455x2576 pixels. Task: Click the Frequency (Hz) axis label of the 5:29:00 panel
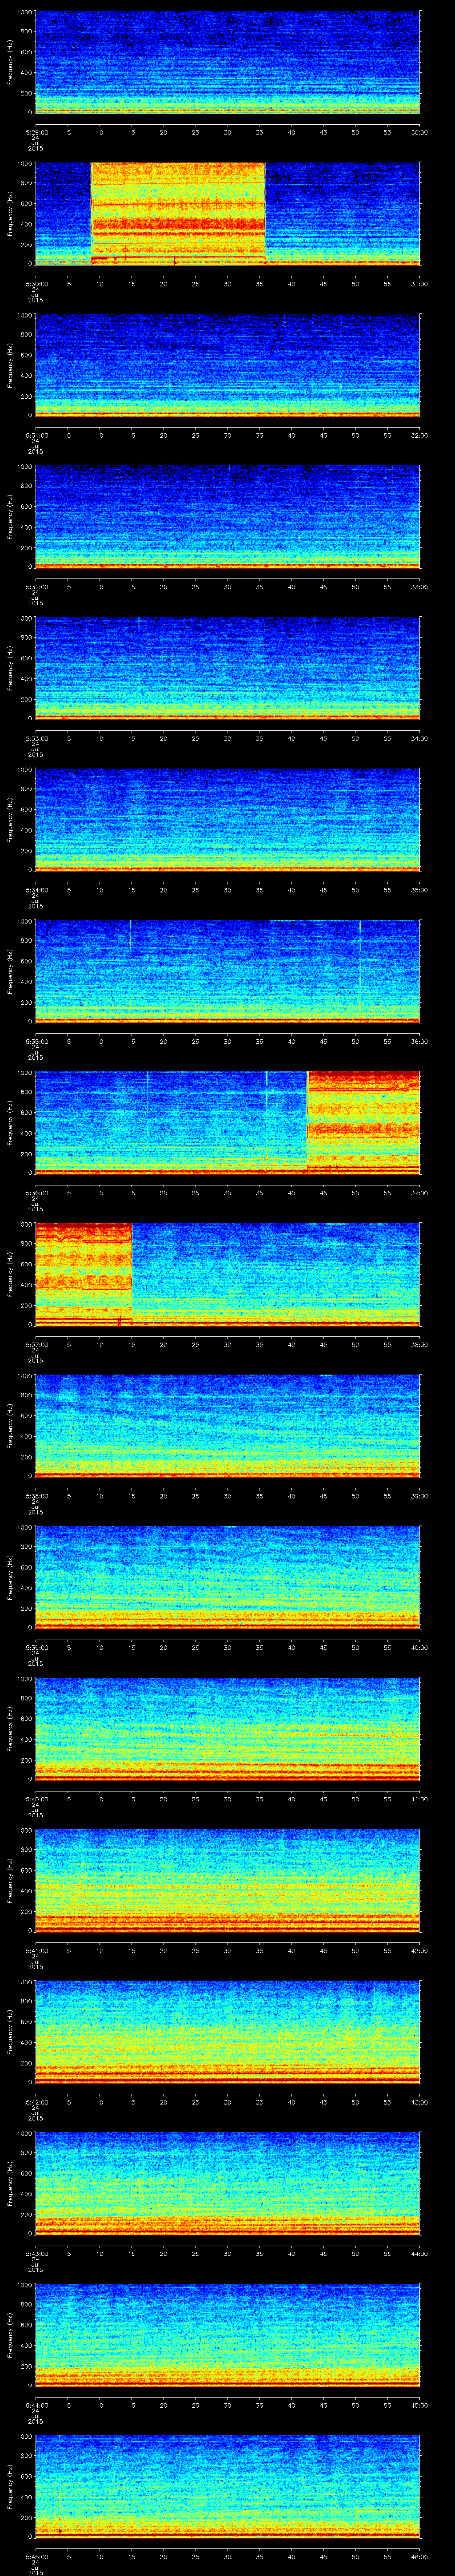point(10,62)
